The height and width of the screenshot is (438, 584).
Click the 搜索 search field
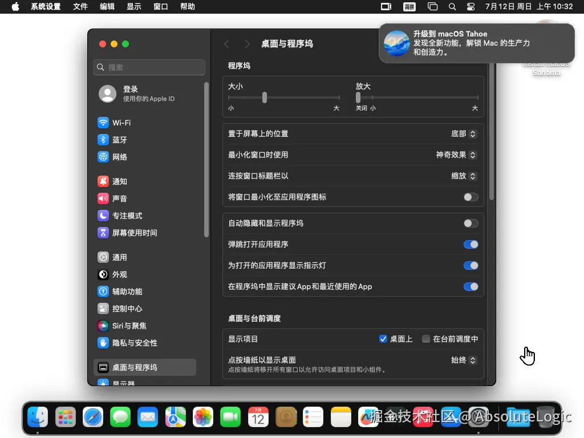pyautogui.click(x=149, y=67)
